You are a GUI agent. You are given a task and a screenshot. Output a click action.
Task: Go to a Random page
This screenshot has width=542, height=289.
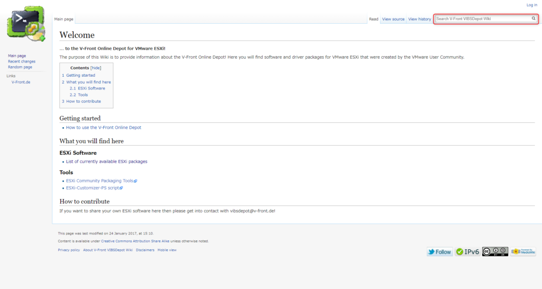(x=20, y=67)
